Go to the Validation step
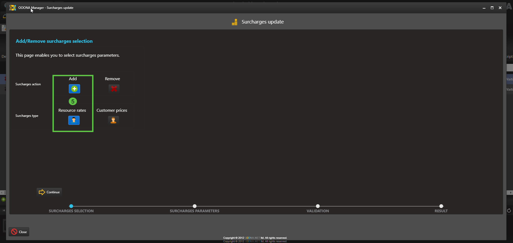The width and height of the screenshot is (513, 243). (318, 206)
